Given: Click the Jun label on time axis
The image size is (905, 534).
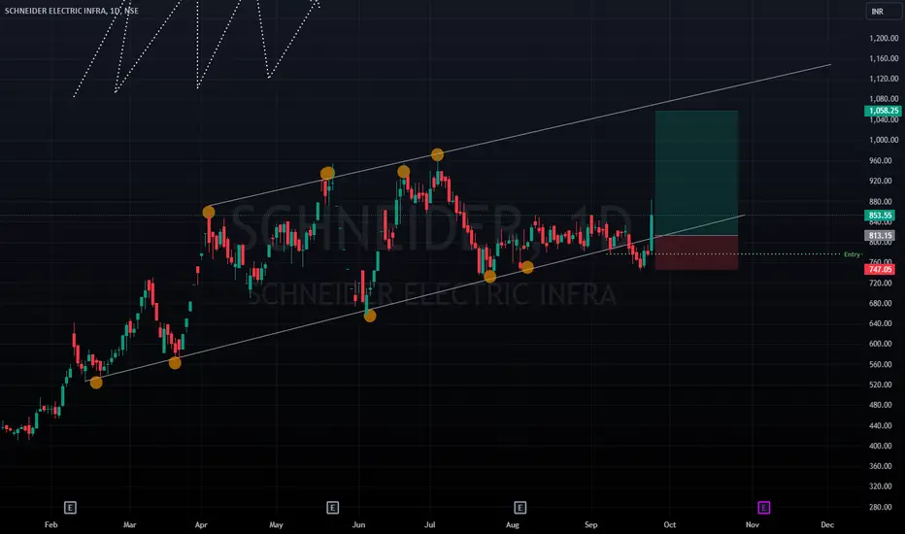Looking at the screenshot, I should click(x=358, y=524).
